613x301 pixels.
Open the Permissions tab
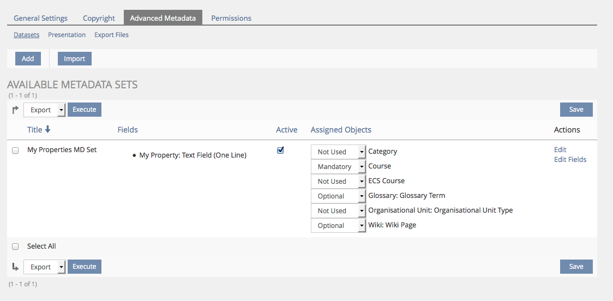pos(231,18)
